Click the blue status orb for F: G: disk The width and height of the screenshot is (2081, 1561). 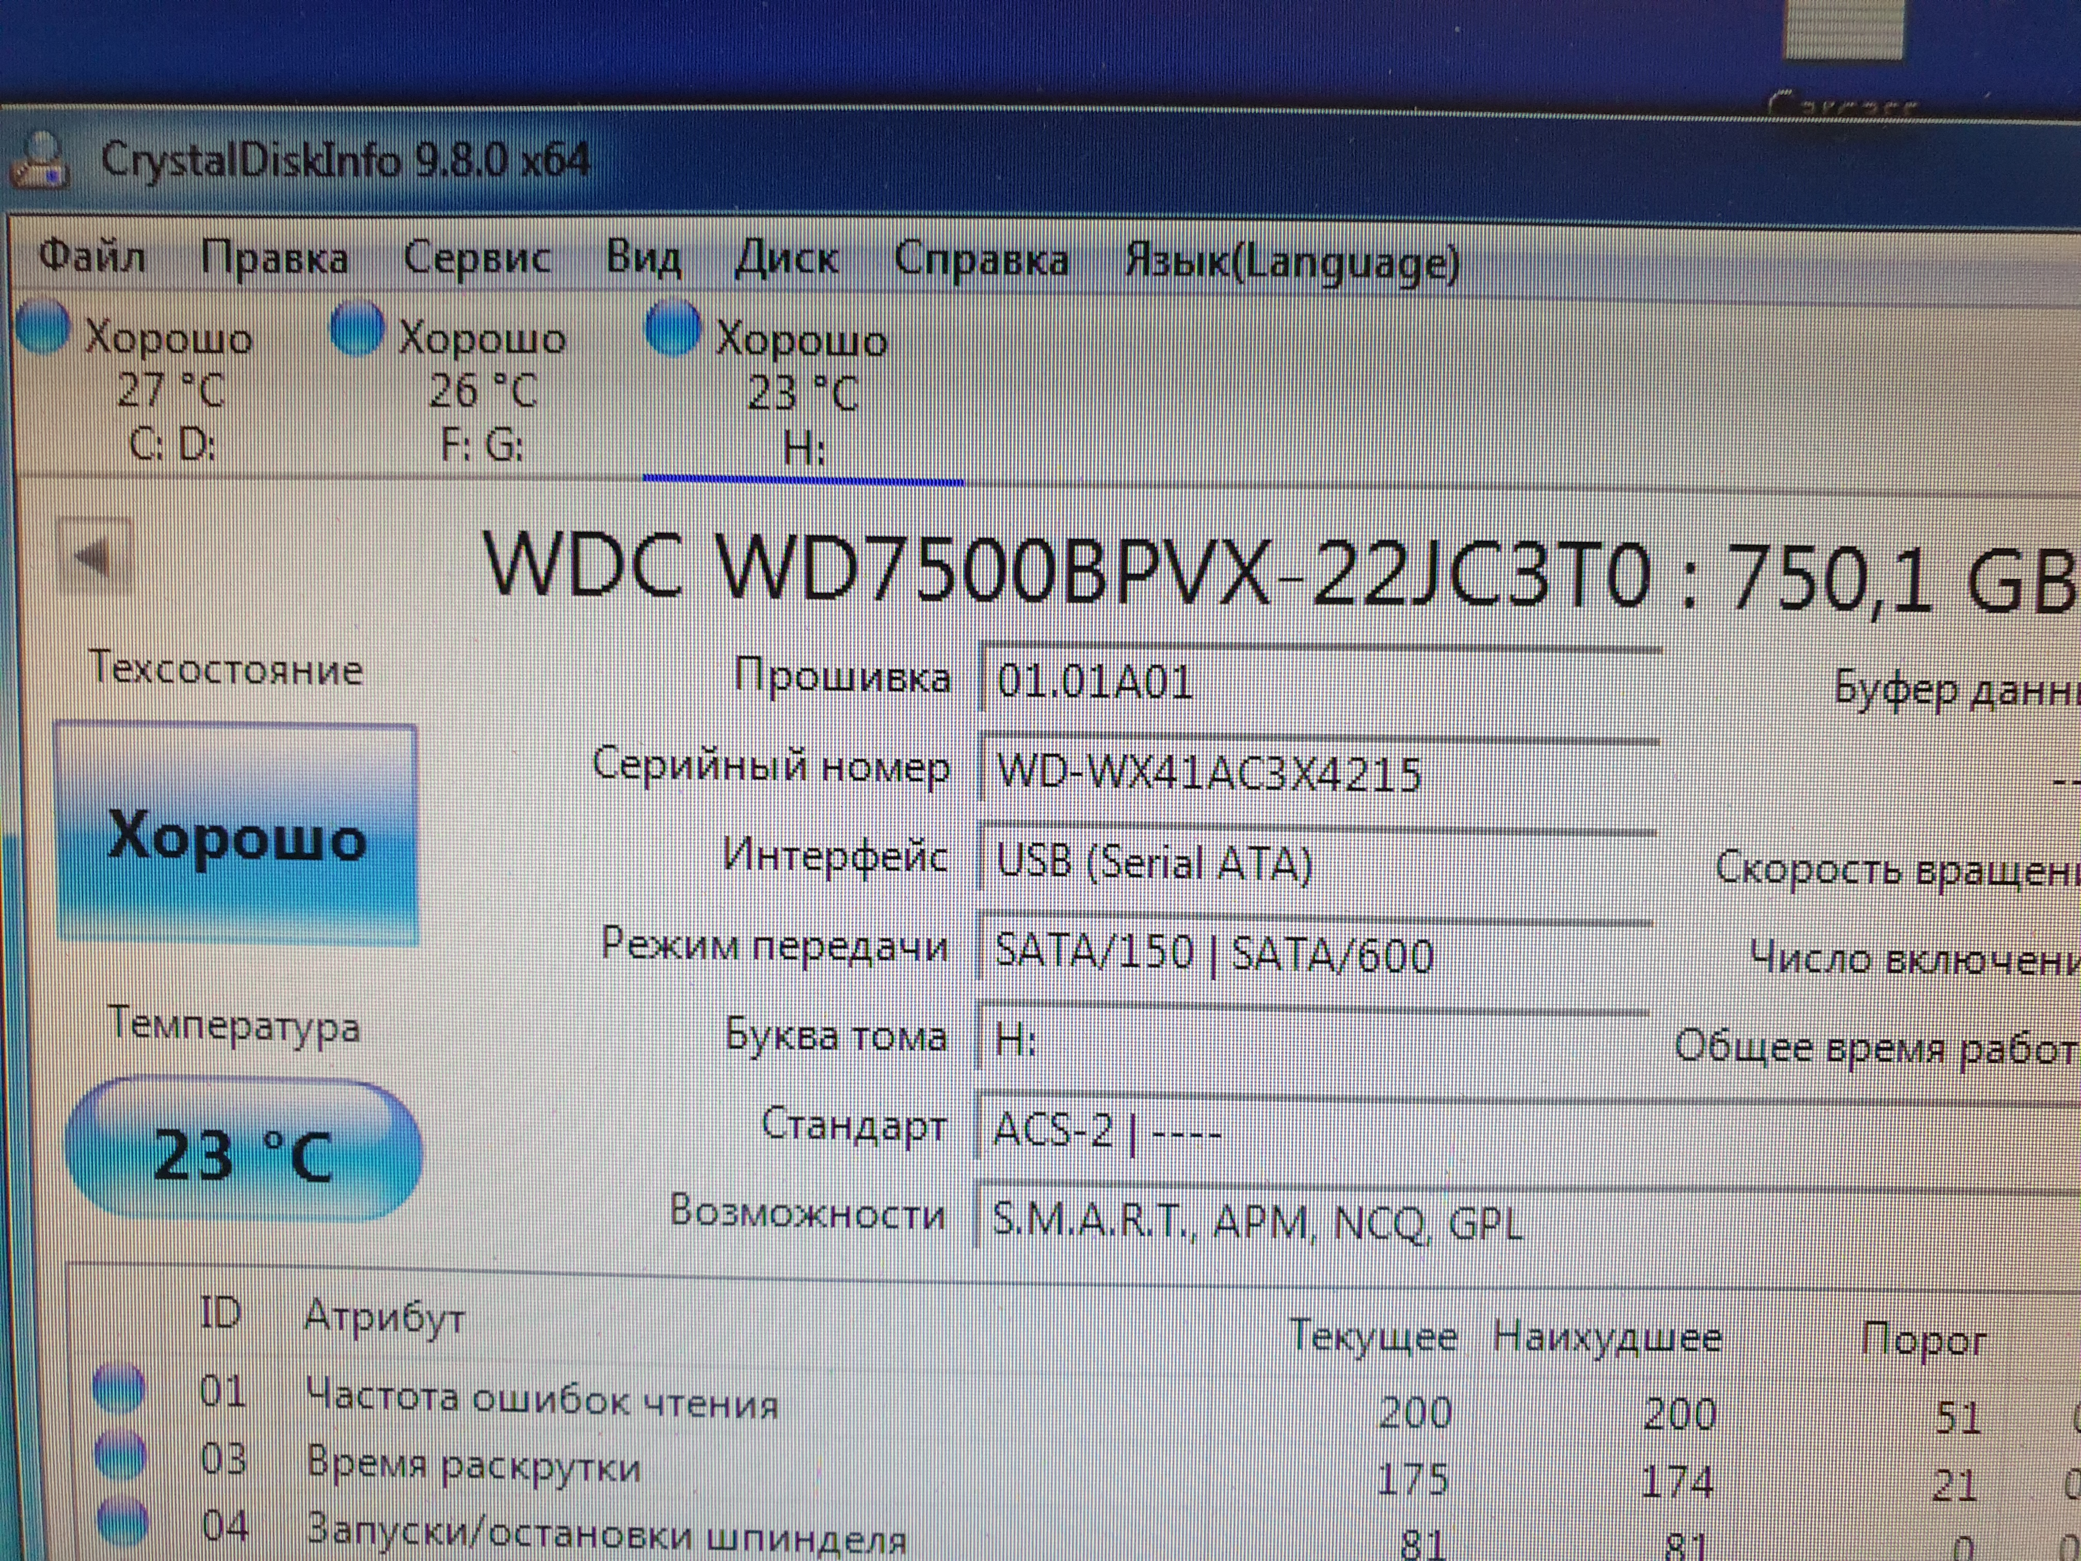coord(357,328)
